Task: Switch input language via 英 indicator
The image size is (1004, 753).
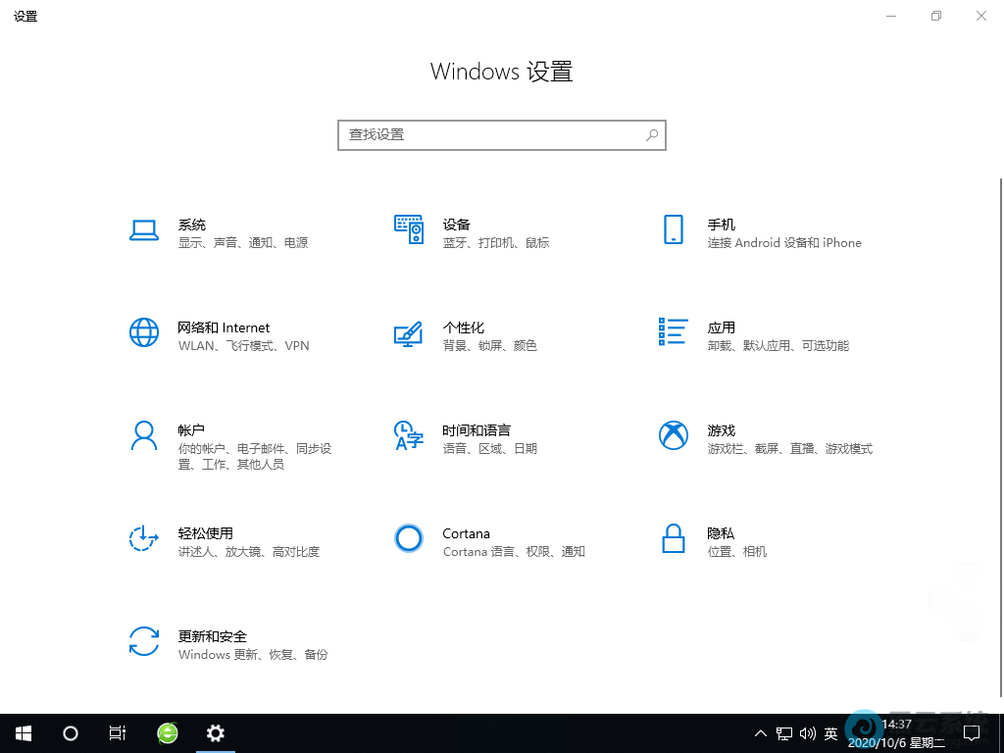Action: [831, 733]
